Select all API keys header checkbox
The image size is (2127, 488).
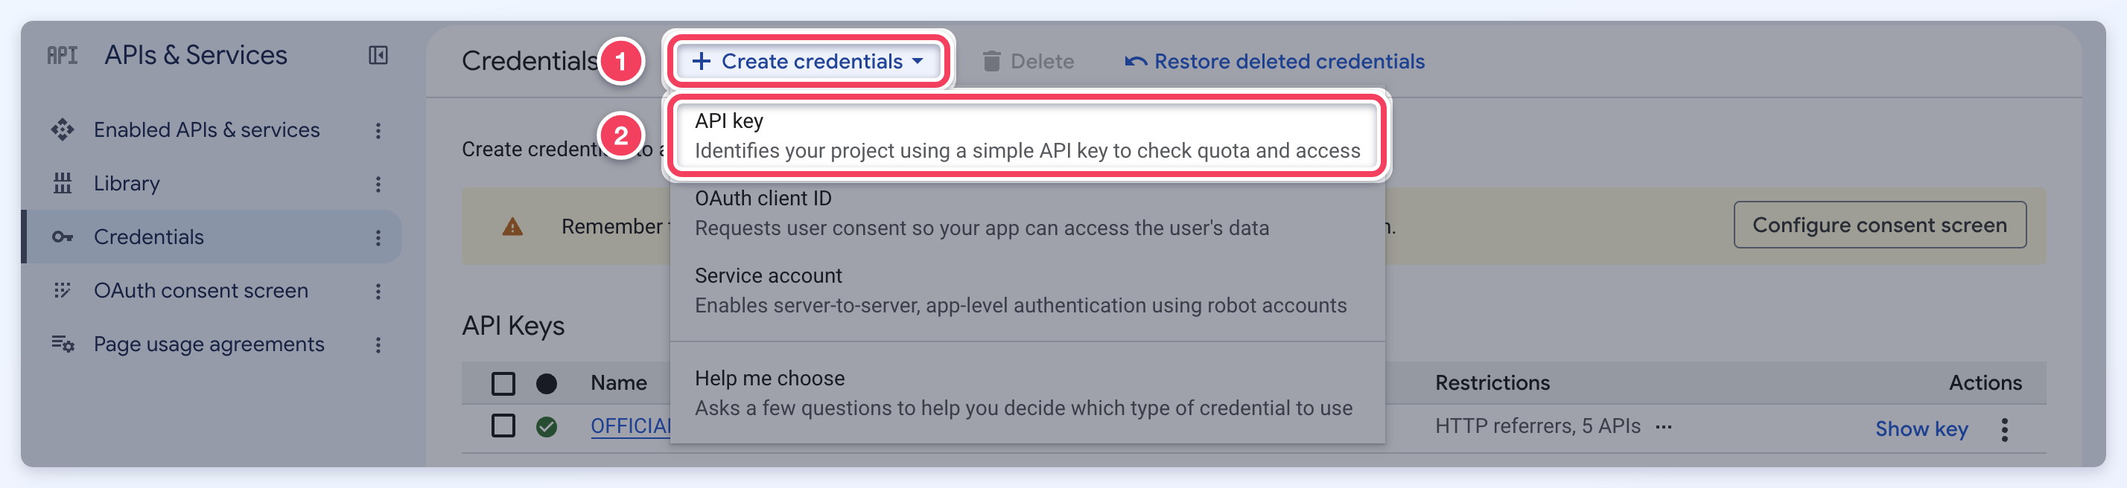click(503, 383)
